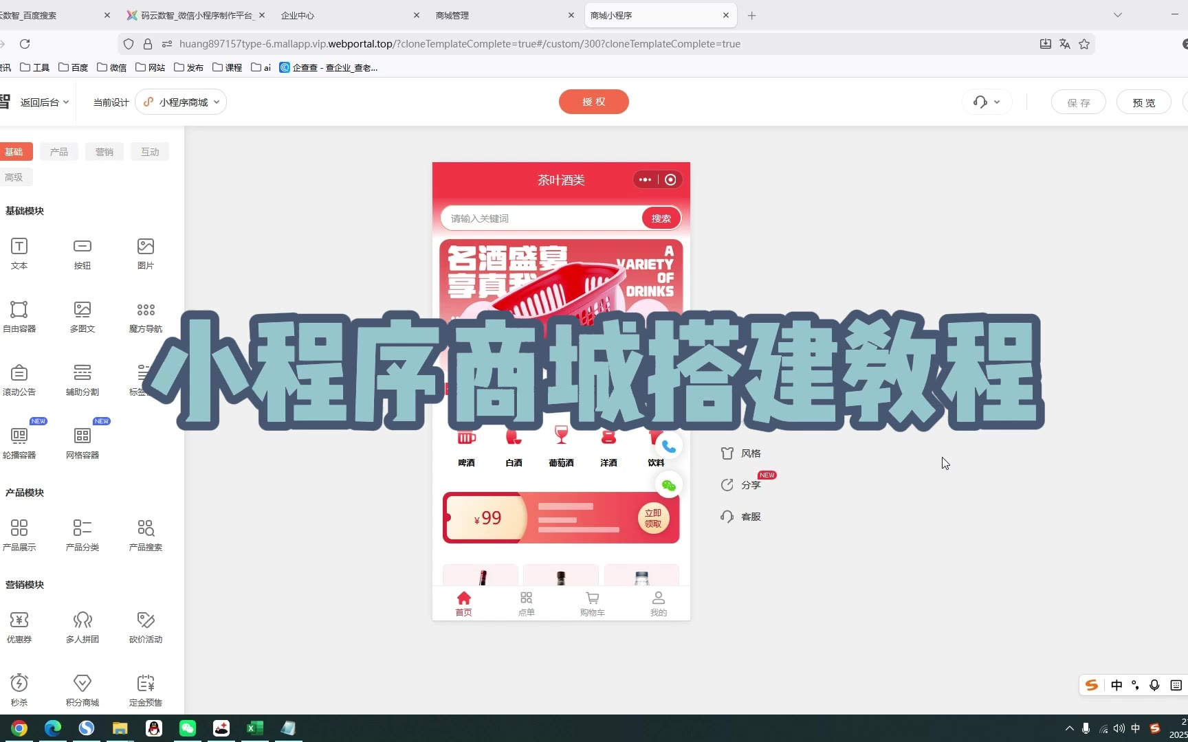Viewport: 1188px width, 742px height.
Task: Switch to the 基础 module tab
Action: 14,152
